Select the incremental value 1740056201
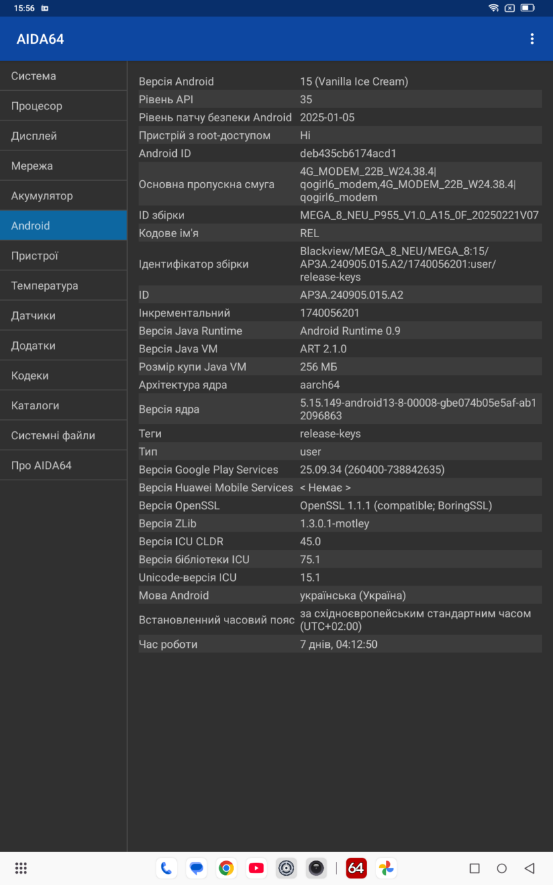This screenshot has width=553, height=885. click(x=331, y=313)
